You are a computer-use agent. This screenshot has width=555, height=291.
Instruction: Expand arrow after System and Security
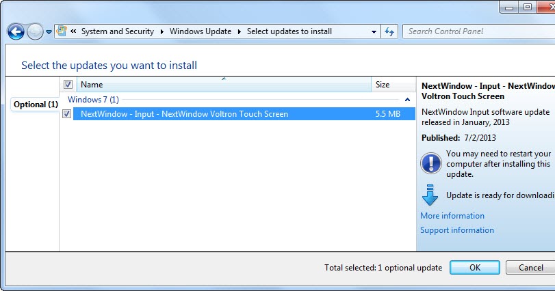pyautogui.click(x=162, y=31)
